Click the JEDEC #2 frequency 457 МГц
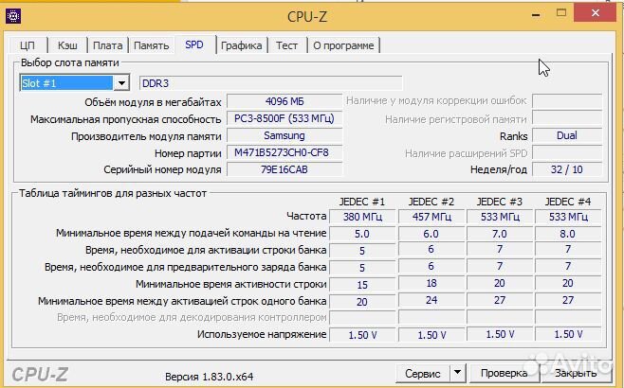This screenshot has width=624, height=388. click(x=431, y=217)
